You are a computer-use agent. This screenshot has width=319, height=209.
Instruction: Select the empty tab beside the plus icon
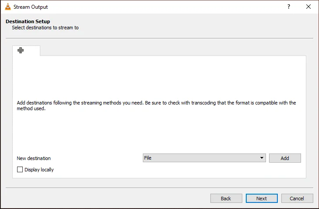coord(33,51)
